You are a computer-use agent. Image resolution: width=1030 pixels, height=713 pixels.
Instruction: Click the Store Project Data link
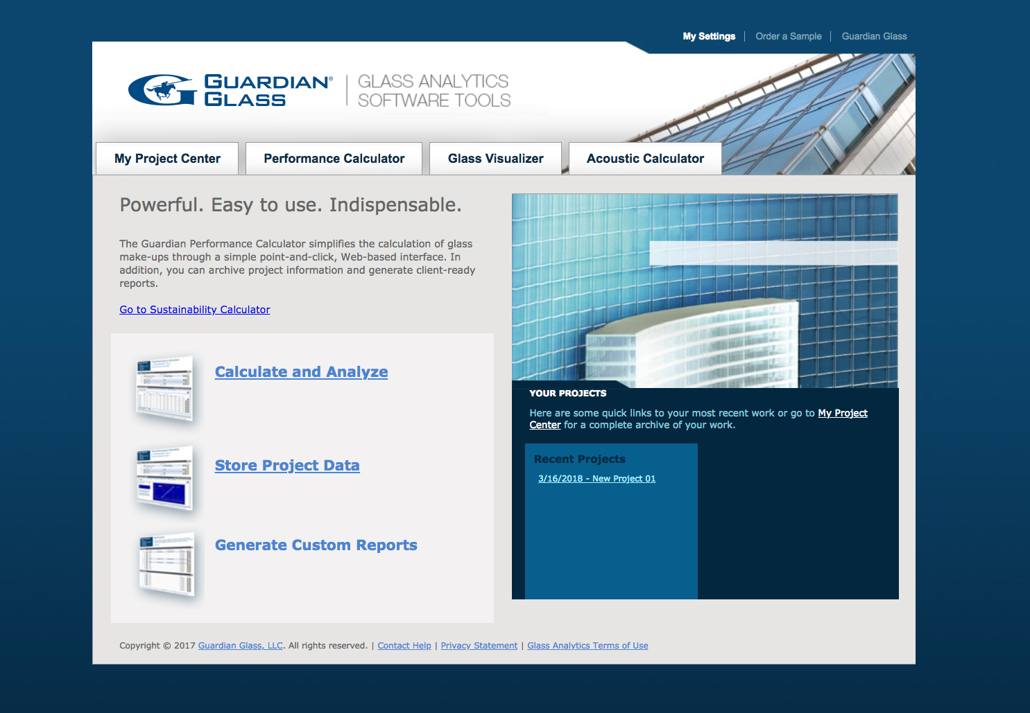tap(287, 466)
